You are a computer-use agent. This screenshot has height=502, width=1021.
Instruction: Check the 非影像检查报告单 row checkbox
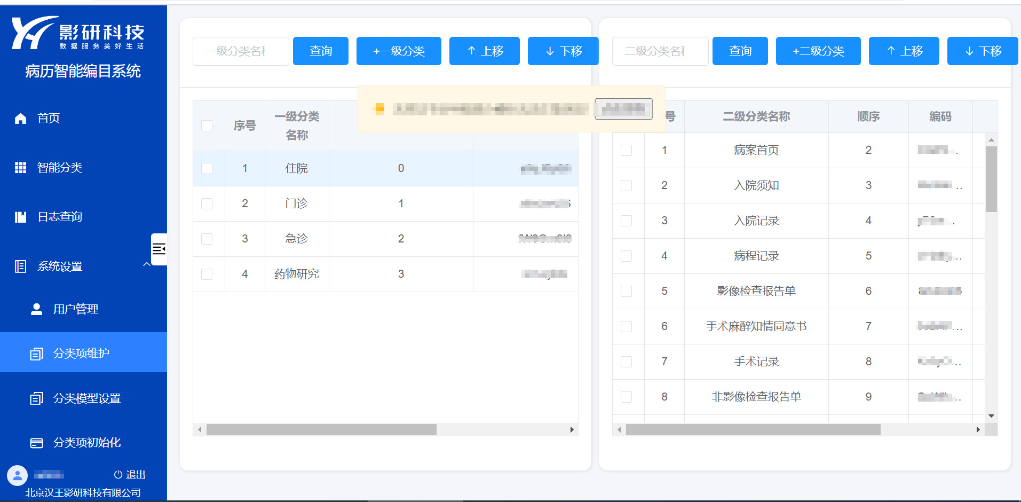tap(627, 397)
